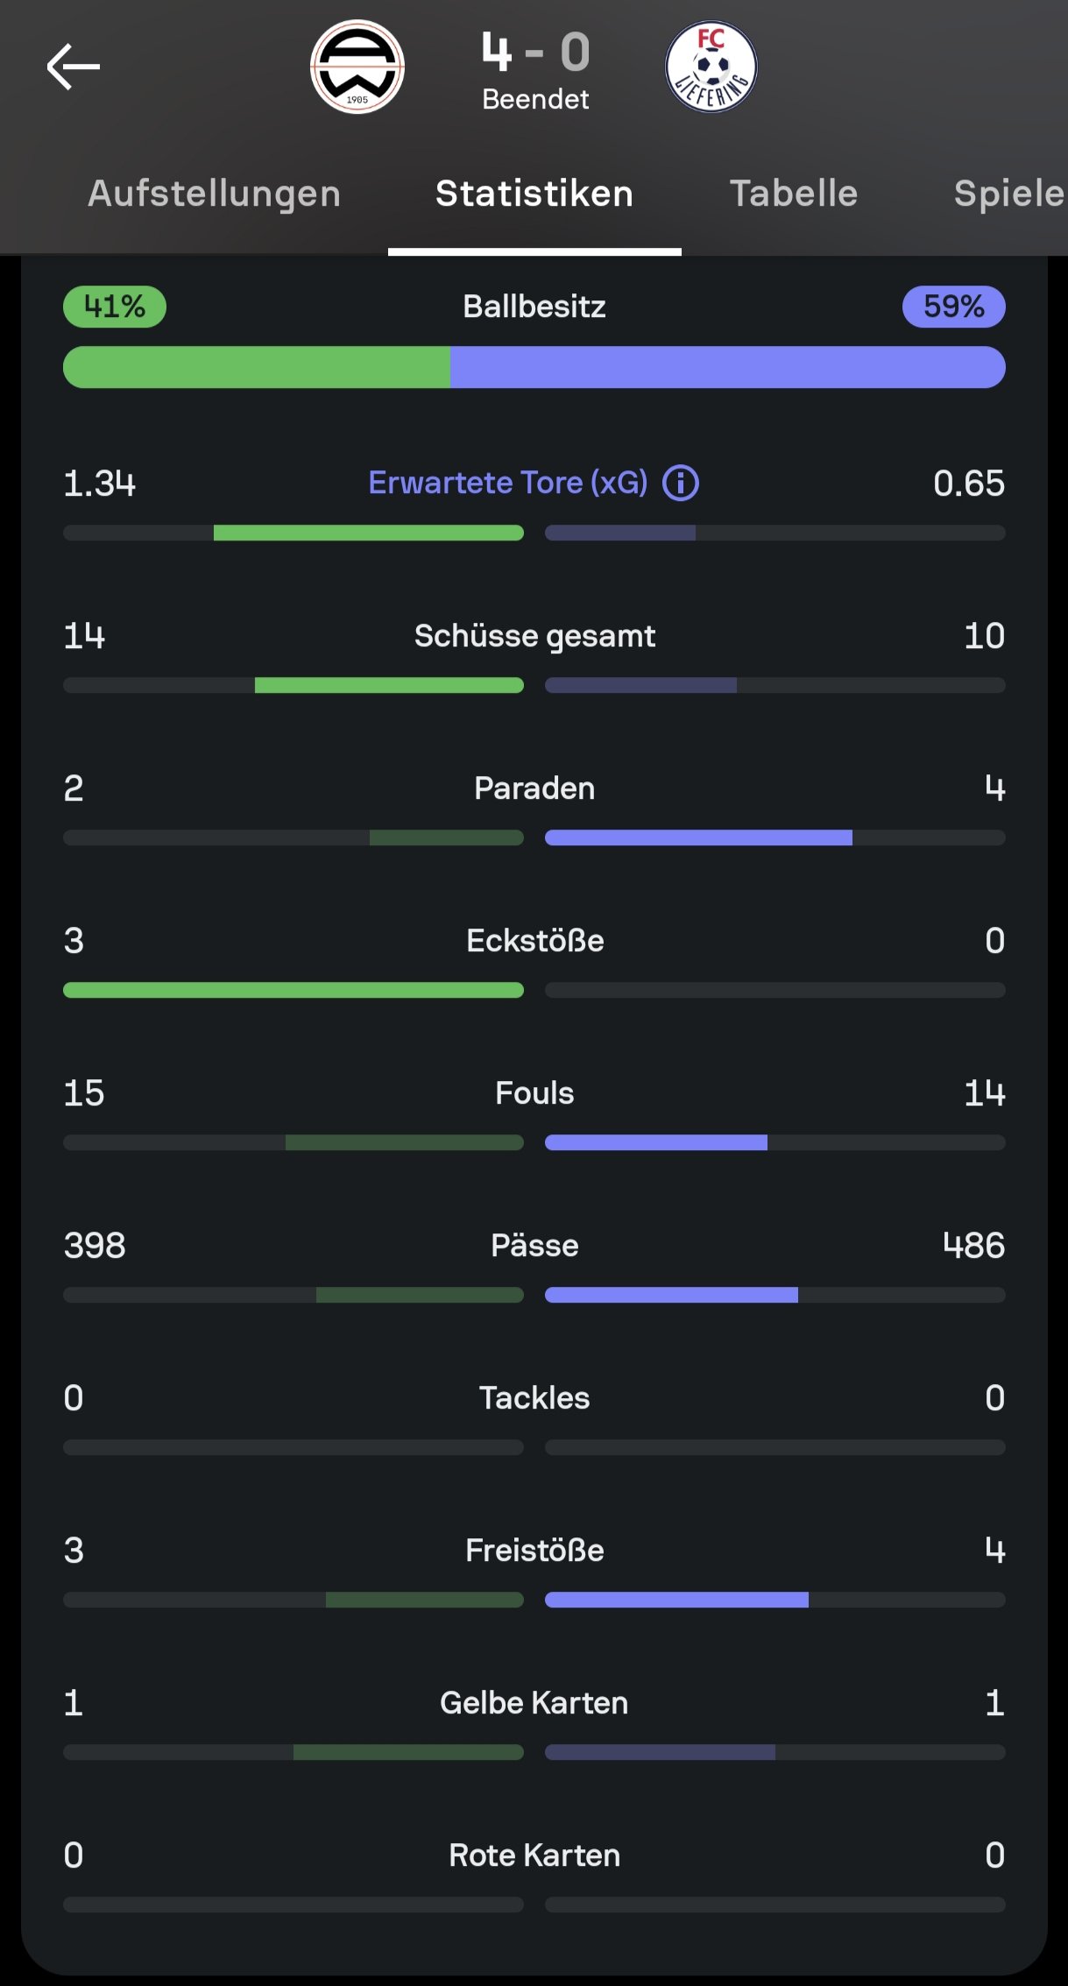Click the green xG bar for home team

pos(368,533)
